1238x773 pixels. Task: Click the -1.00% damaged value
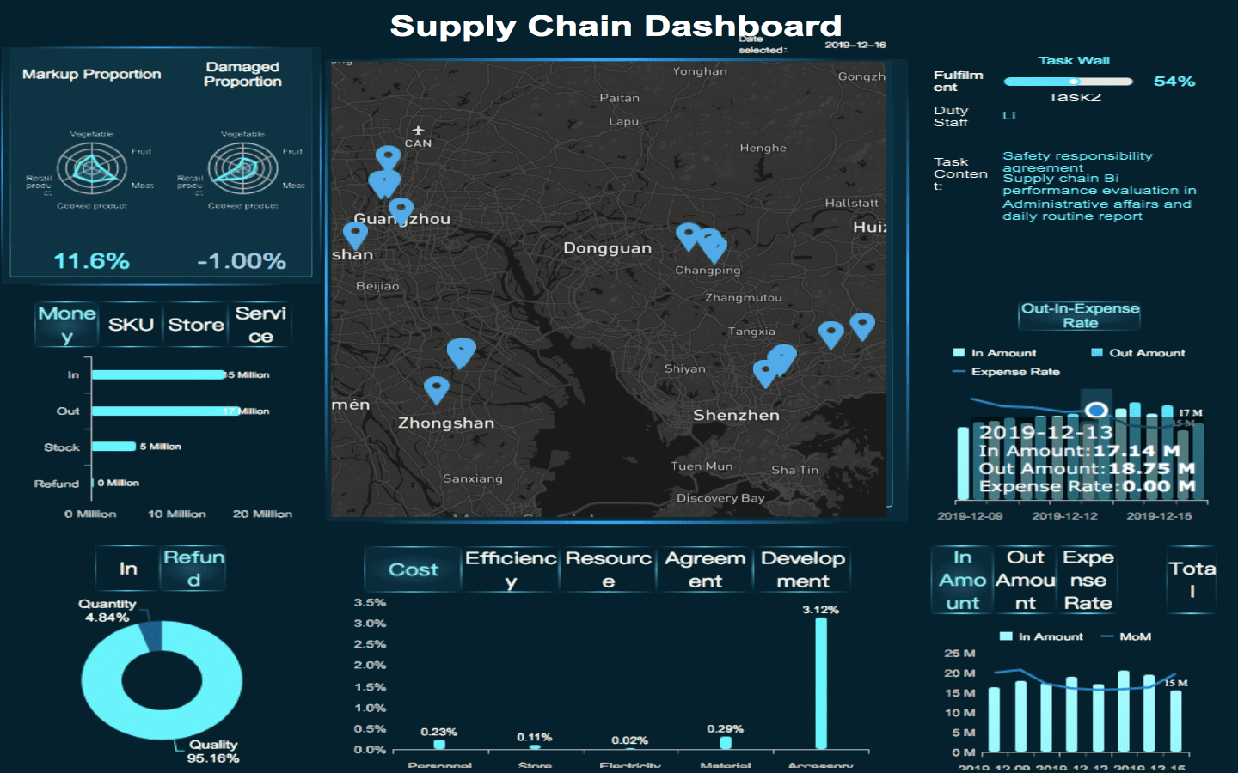(242, 261)
